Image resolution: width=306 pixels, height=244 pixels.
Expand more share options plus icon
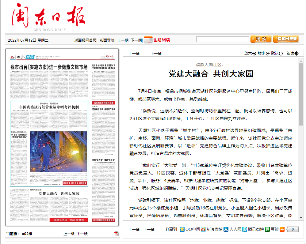[x=282, y=229]
